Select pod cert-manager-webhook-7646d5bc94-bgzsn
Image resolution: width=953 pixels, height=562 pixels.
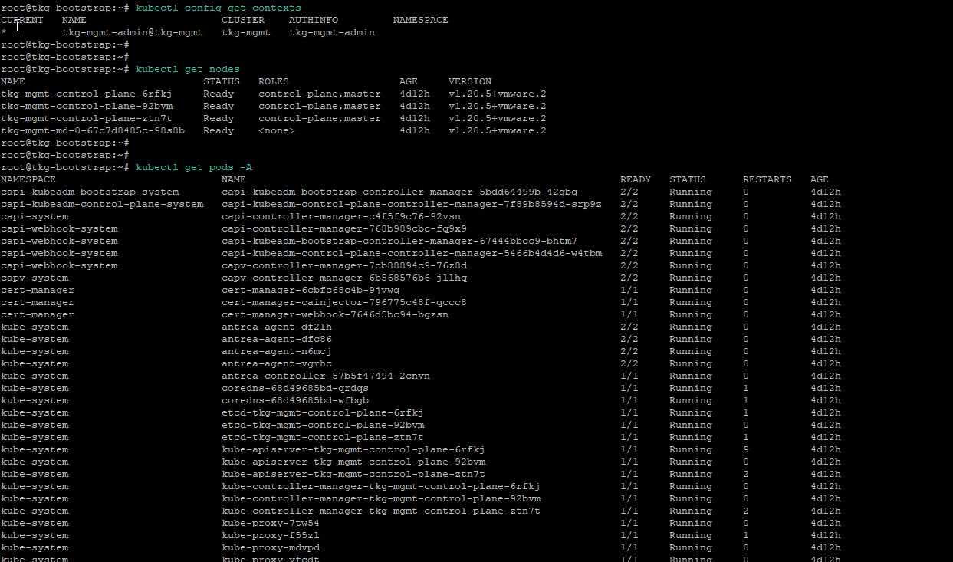pyautogui.click(x=335, y=314)
